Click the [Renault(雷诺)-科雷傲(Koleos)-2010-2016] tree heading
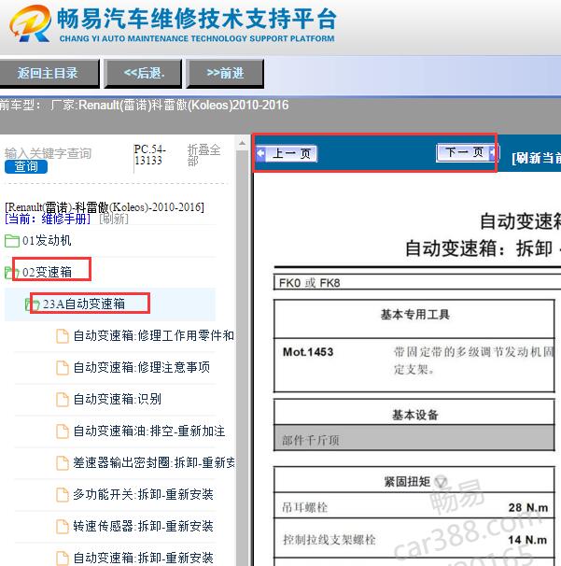561x566 pixels. pos(105,207)
